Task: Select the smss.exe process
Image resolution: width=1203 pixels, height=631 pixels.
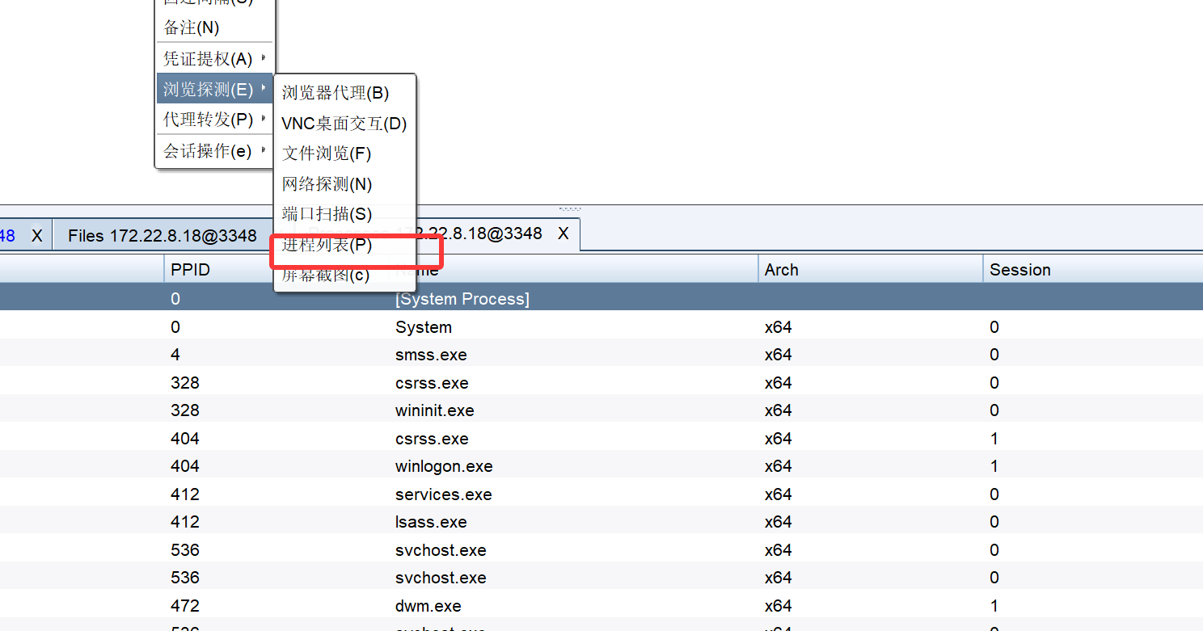Action: [601, 355]
